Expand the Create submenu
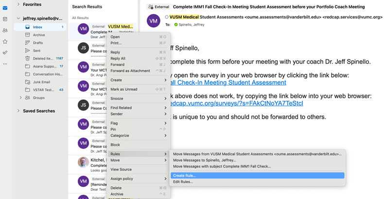The height and width of the screenshot is (199, 384). (139, 80)
